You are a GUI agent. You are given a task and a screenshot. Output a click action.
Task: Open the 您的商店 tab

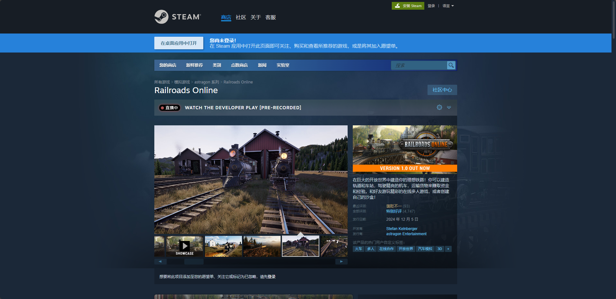(x=168, y=65)
